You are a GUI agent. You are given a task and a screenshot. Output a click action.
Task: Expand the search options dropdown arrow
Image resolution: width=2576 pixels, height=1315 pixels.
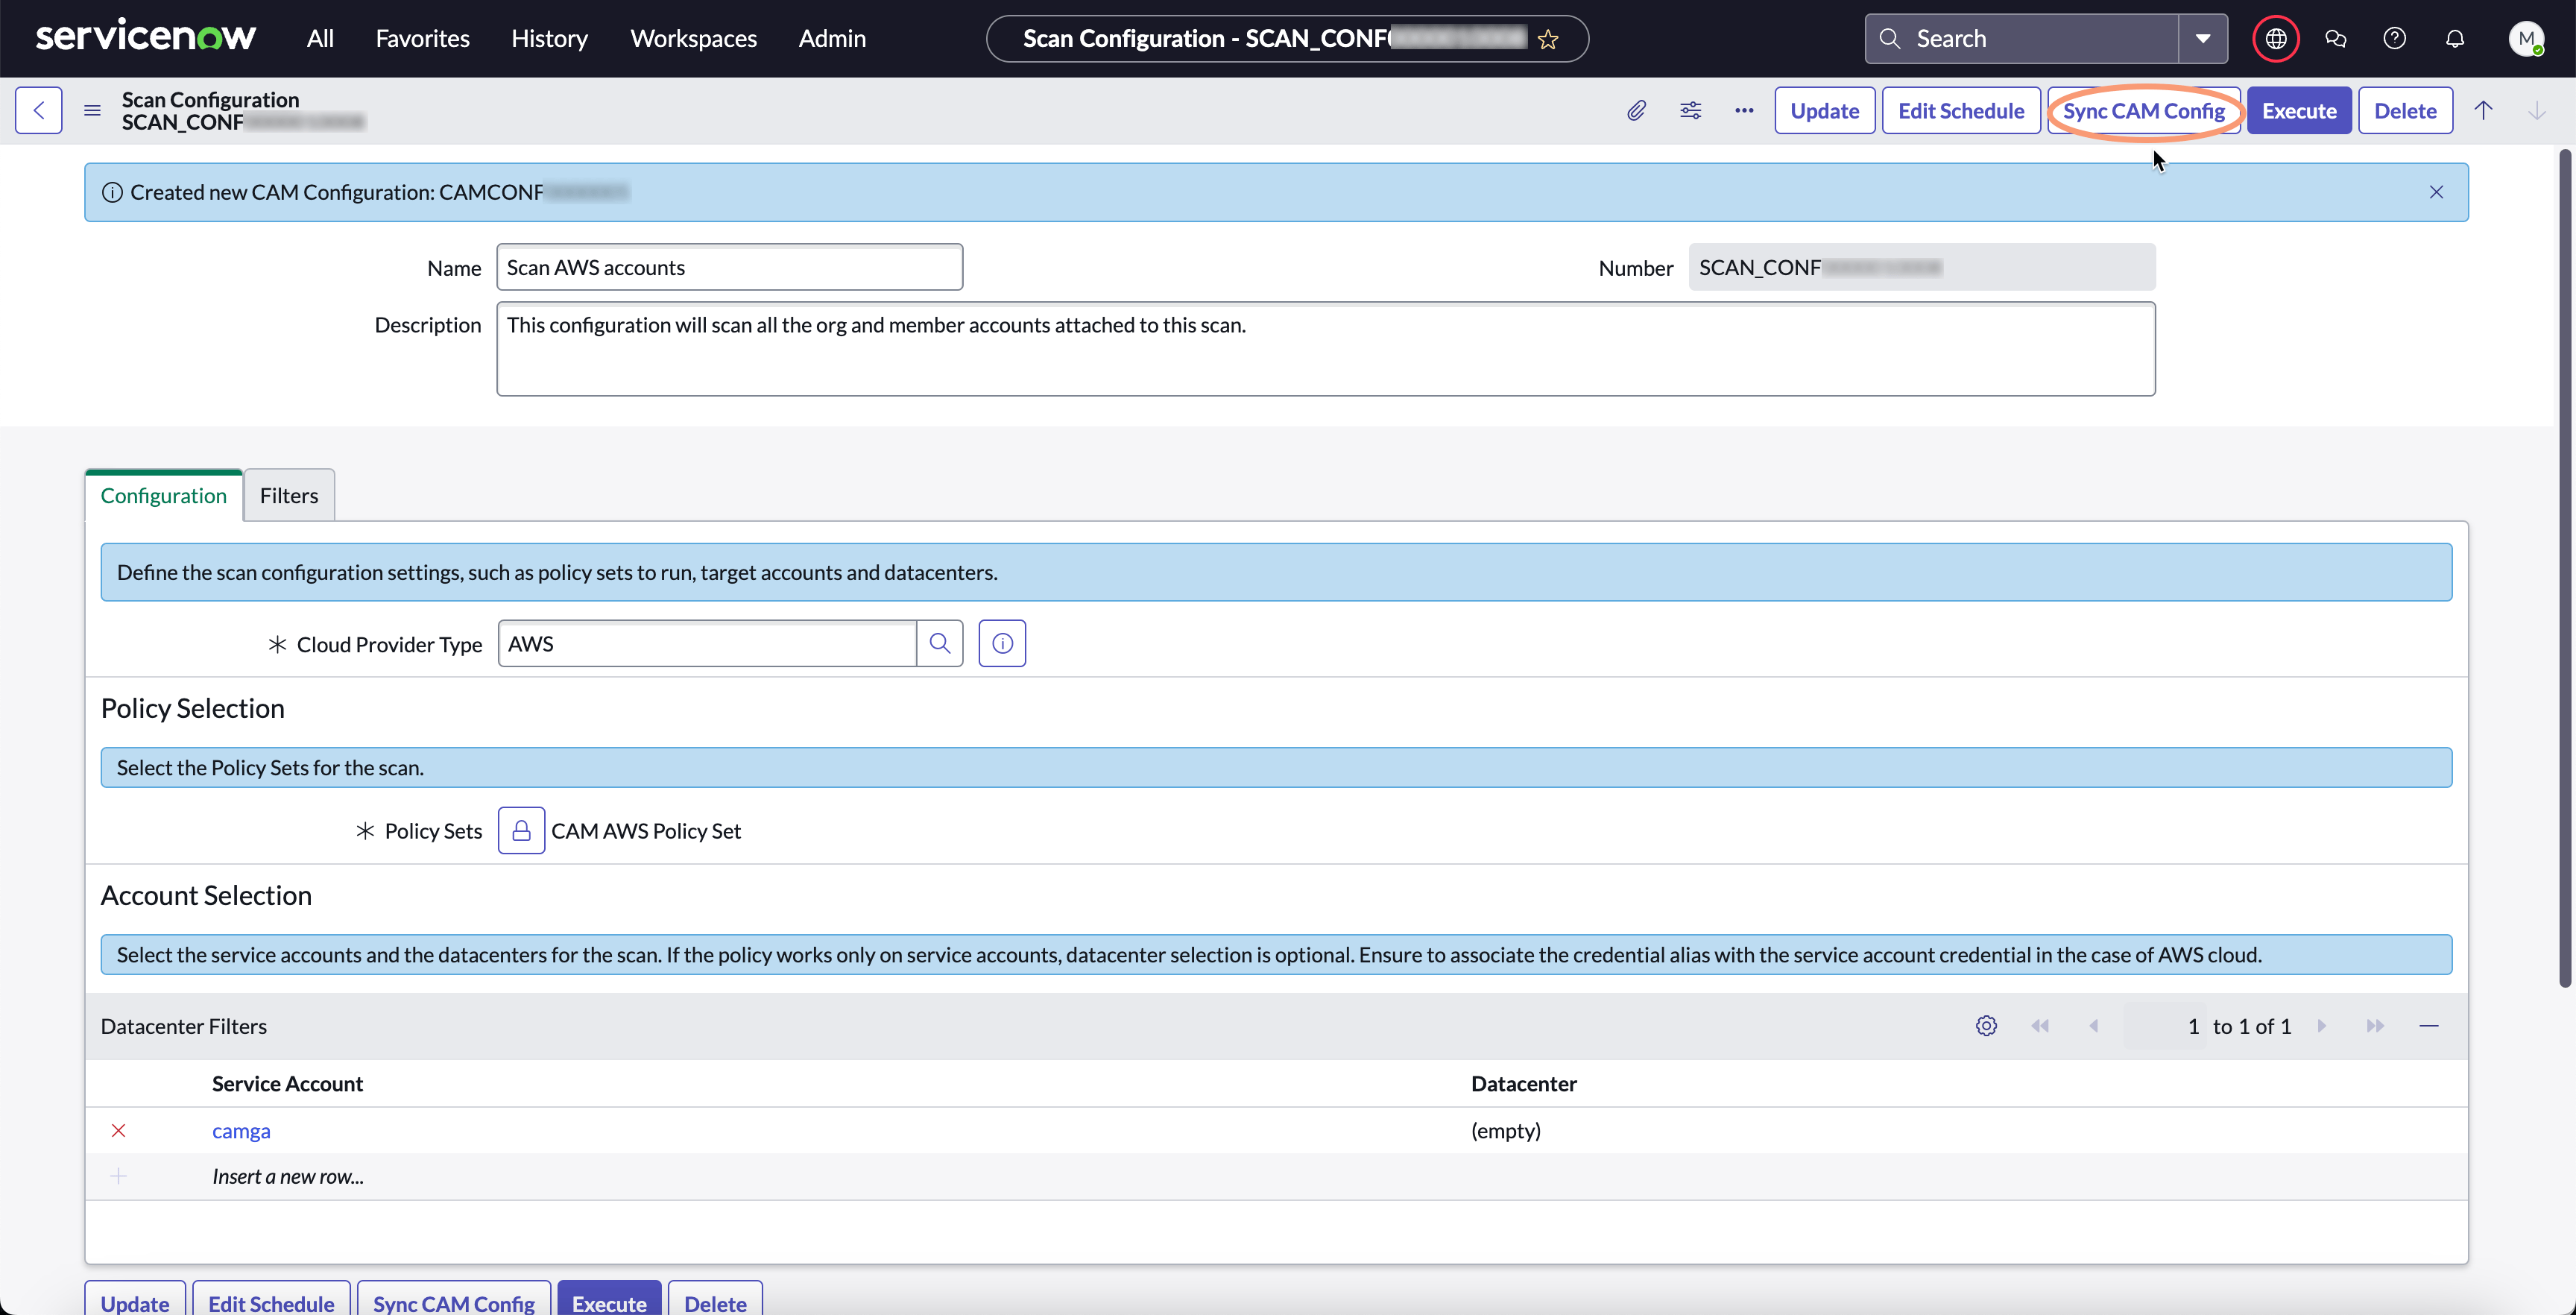[2203, 38]
